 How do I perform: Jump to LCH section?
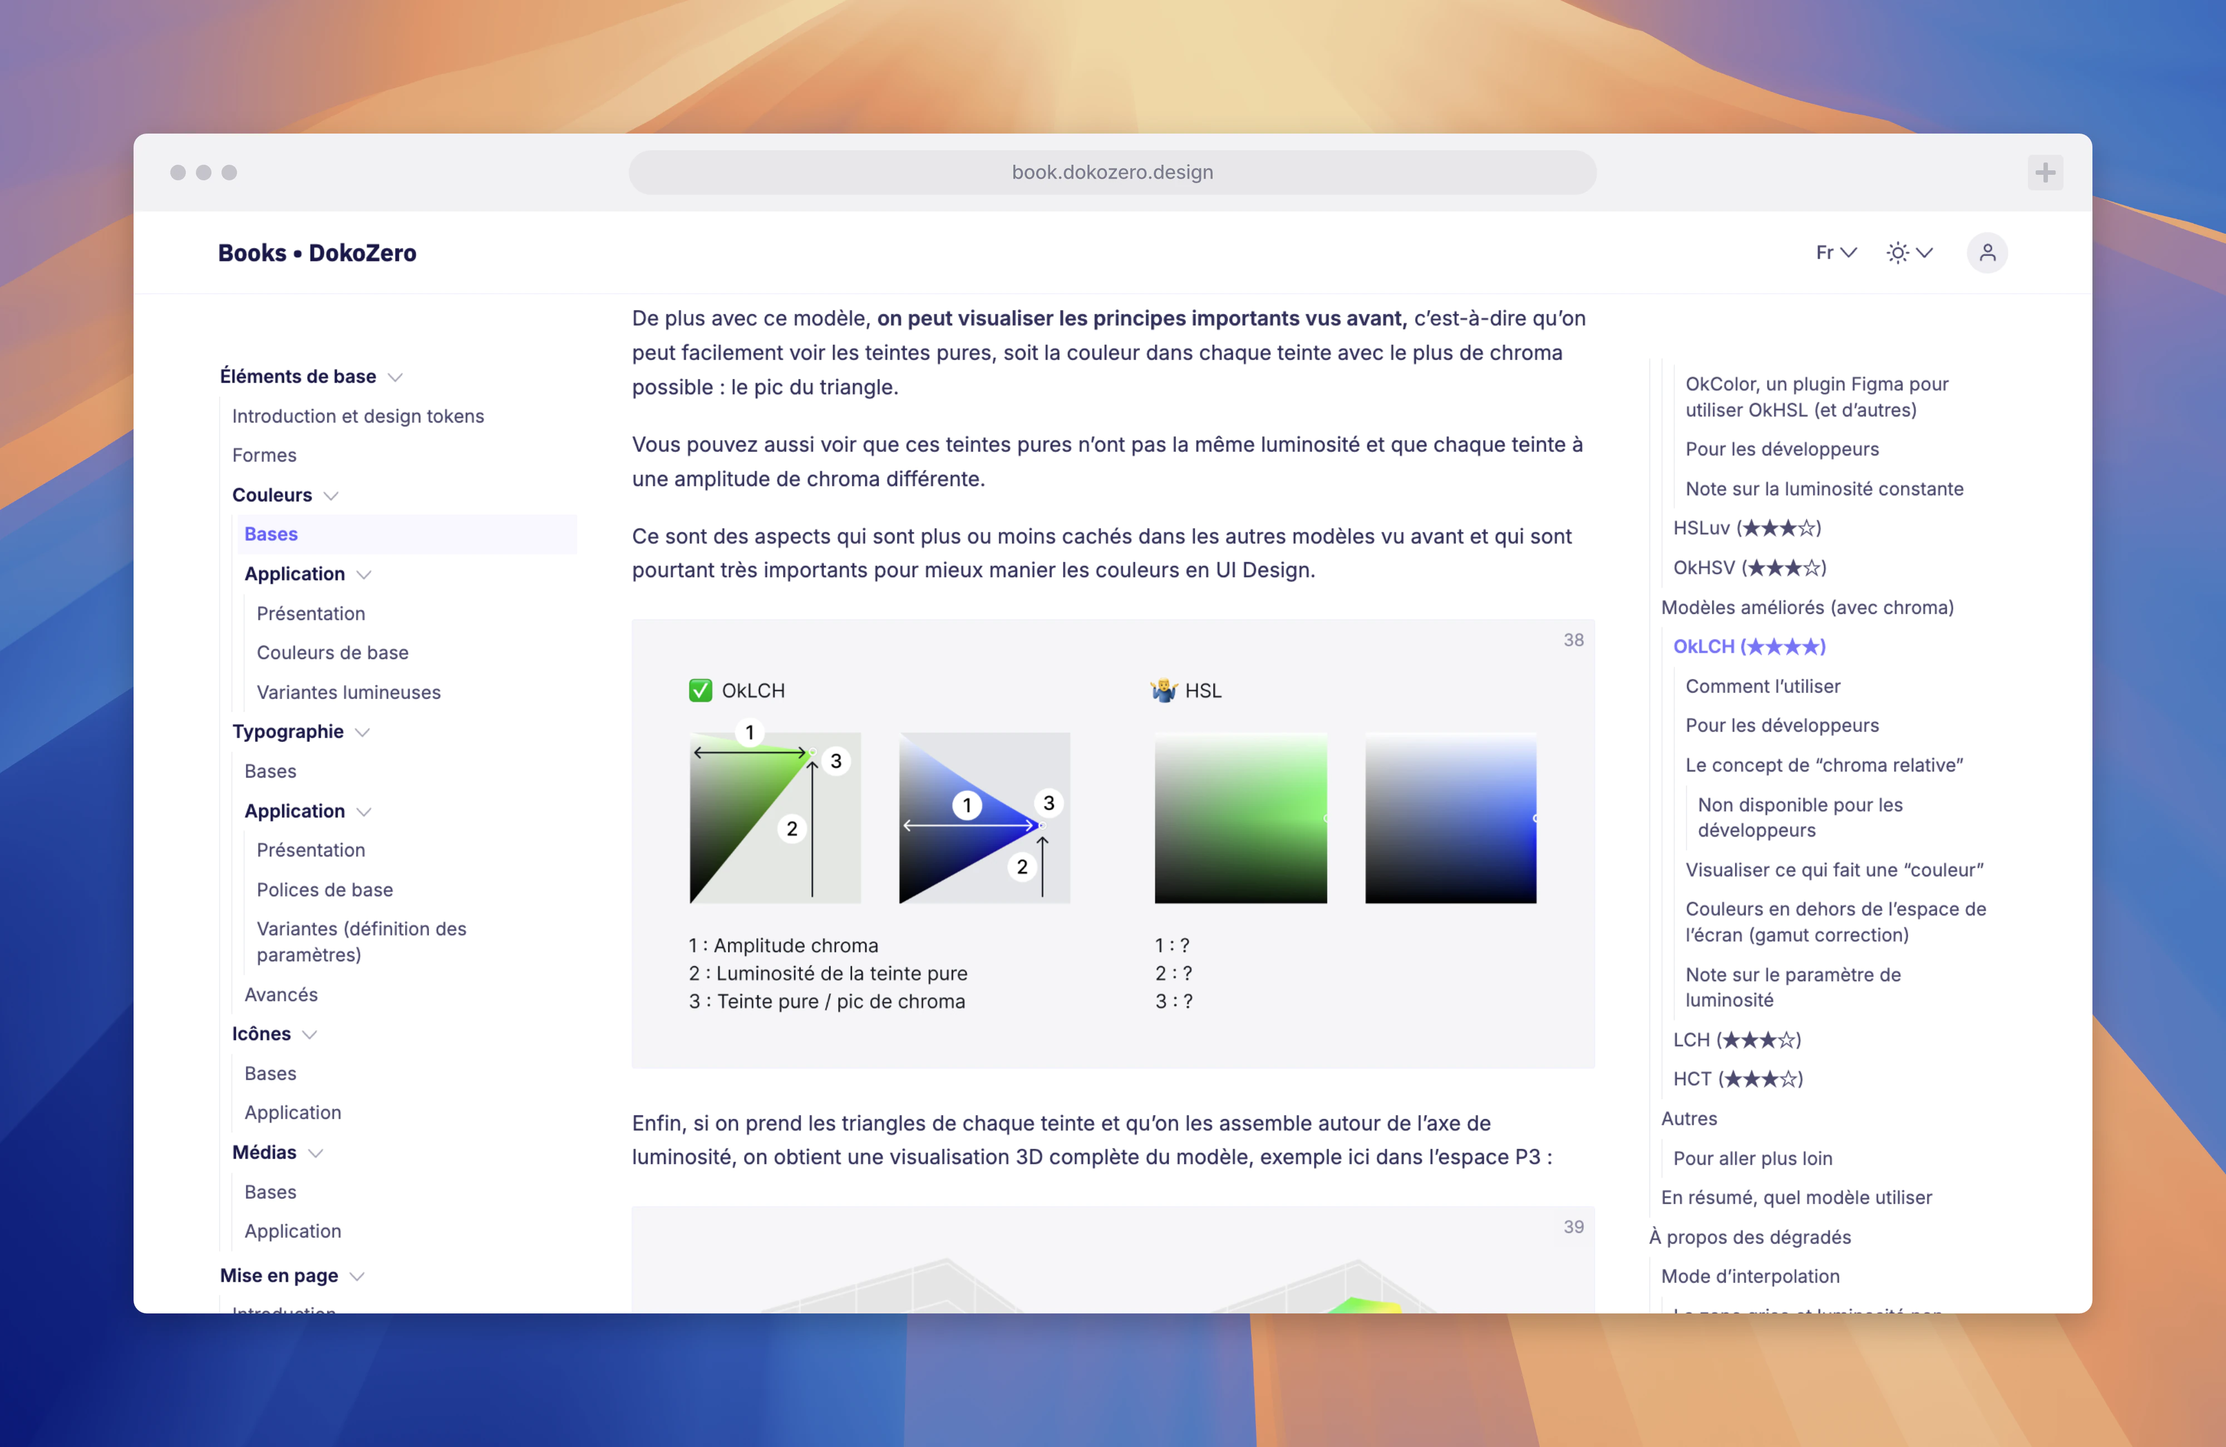pyautogui.click(x=1737, y=1040)
